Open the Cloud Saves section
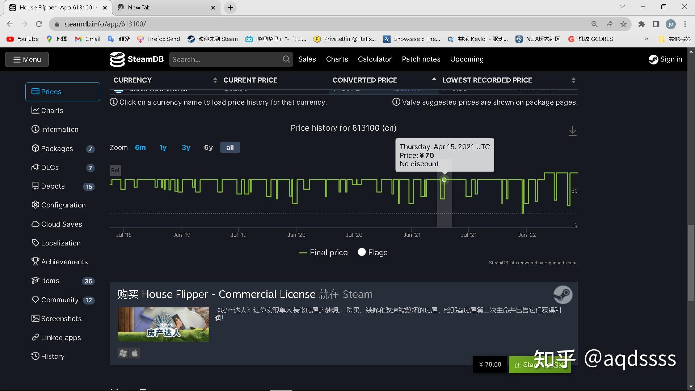Image resolution: width=695 pixels, height=391 pixels. pyautogui.click(x=61, y=224)
